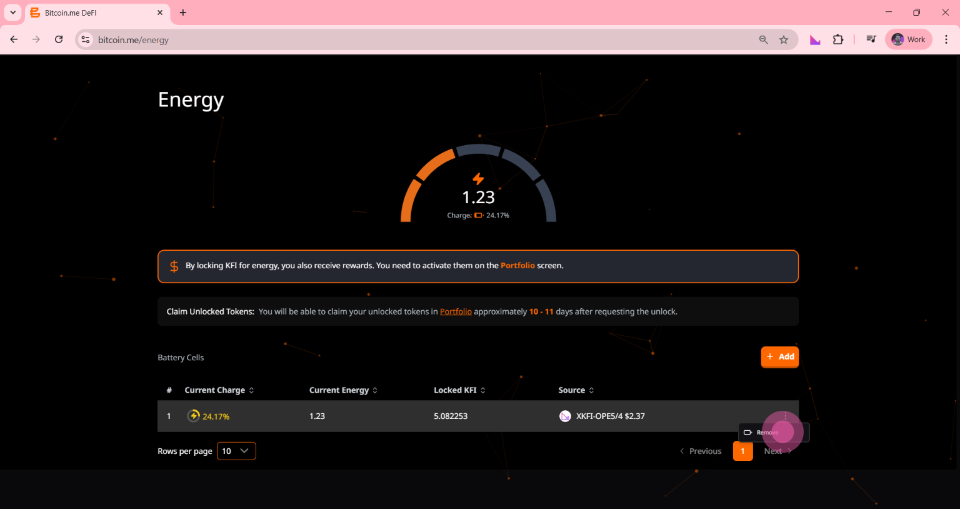960x509 pixels.
Task: Open the Rows per page dropdown
Action: tap(236, 451)
